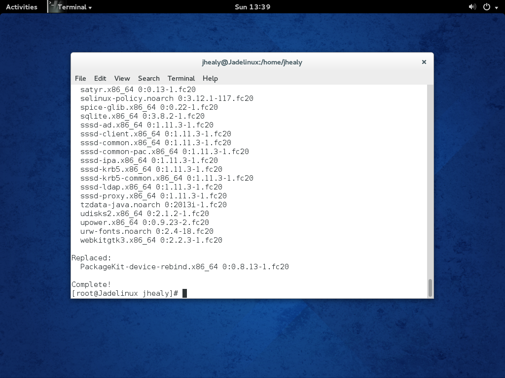Click the webkitgtk3.x86_64 line
This screenshot has width=505, height=378.
[x=151, y=240]
